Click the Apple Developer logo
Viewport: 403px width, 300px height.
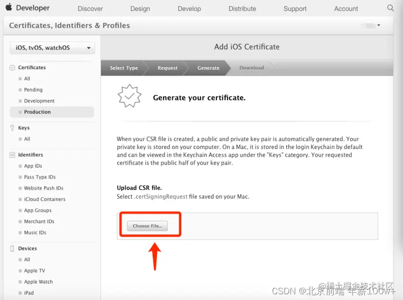tap(27, 8)
